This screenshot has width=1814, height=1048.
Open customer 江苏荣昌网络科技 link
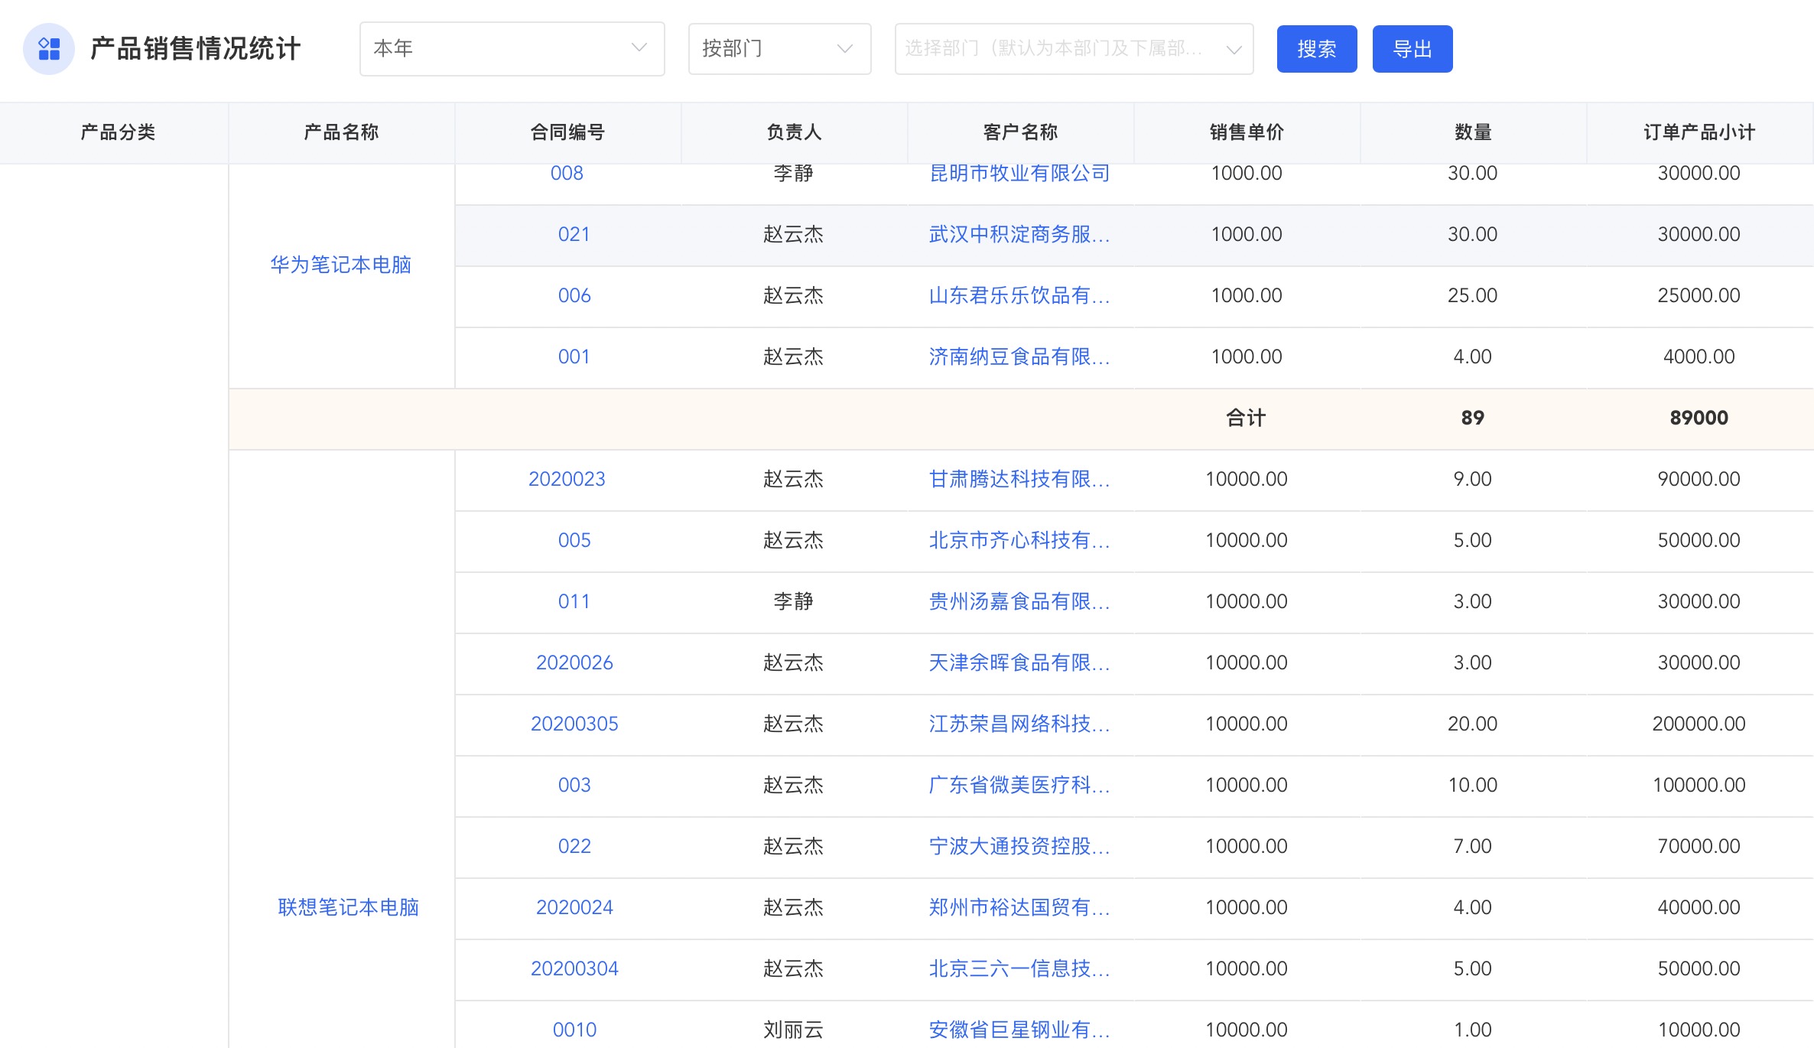[1019, 724]
